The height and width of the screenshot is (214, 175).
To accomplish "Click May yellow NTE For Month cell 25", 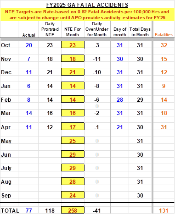I will (73, 140).
